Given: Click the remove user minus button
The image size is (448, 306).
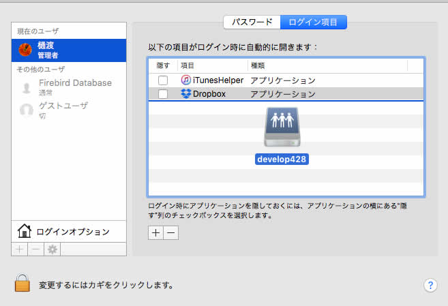Looking at the screenshot, I should coord(35,249).
